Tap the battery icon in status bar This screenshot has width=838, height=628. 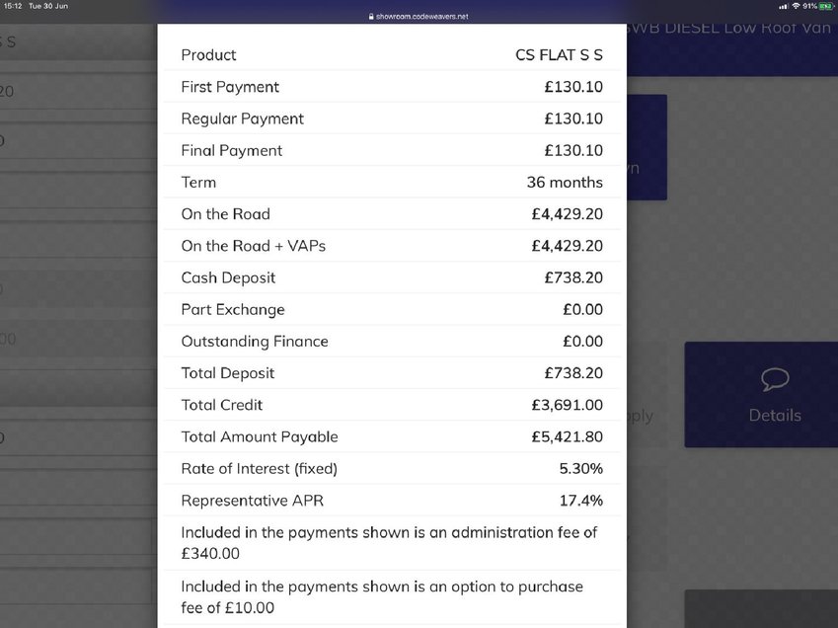827,6
